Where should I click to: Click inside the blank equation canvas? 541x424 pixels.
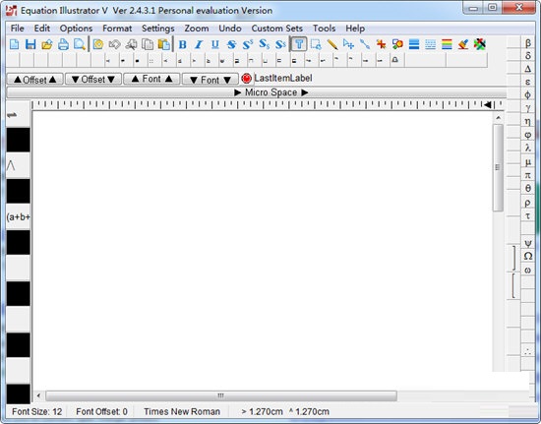coord(263,250)
